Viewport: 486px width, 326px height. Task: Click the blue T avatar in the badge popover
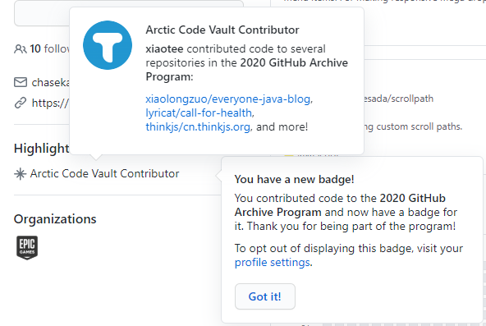point(108,45)
